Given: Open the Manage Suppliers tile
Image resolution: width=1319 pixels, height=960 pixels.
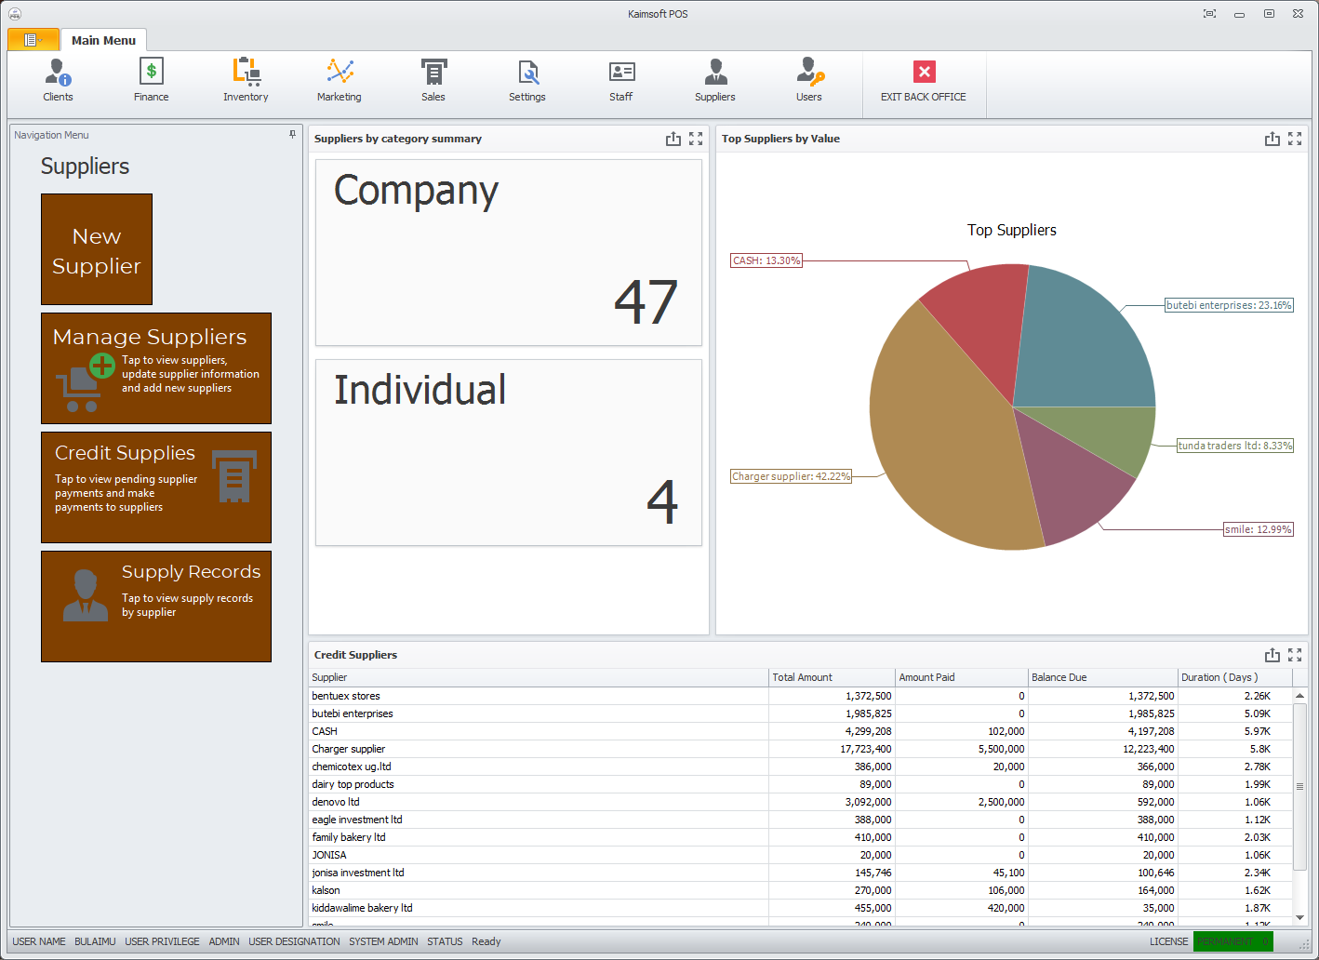Looking at the screenshot, I should 156,368.
